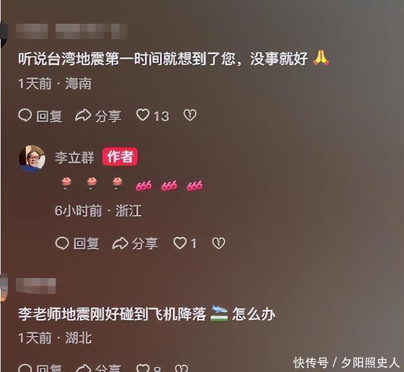The image size is (404, 372).
Task: Dislike the Hainan comment via broken heart
Action: point(190,115)
